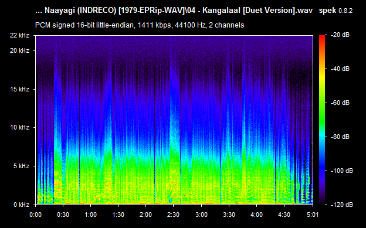Select the -60 dB scale label
Image resolution: width=366 pixels, height=228 pixels.
point(340,103)
